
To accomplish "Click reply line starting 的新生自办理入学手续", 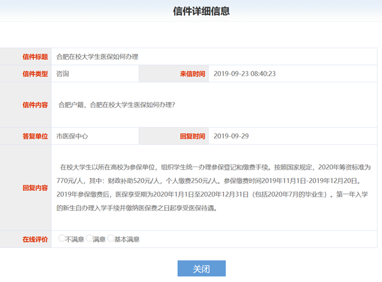I will click(x=137, y=208).
